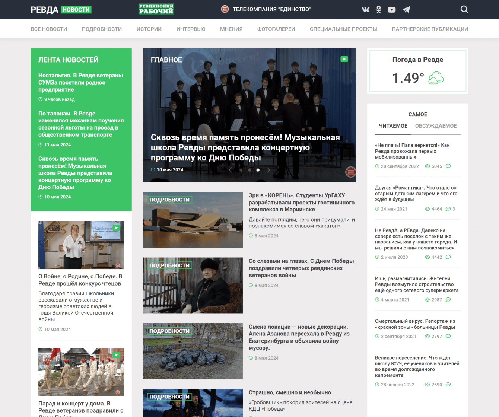
Task: Click the search magnifier icon
Action: pyautogui.click(x=464, y=9)
